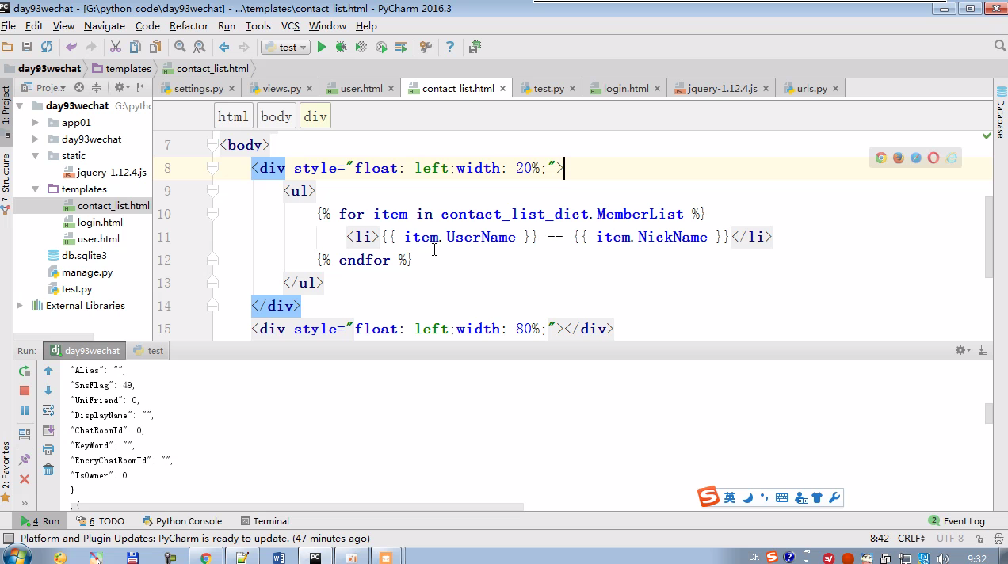Screen dimensions: 1008x564
Task: Open the Python Console tool window
Action: click(x=182, y=521)
